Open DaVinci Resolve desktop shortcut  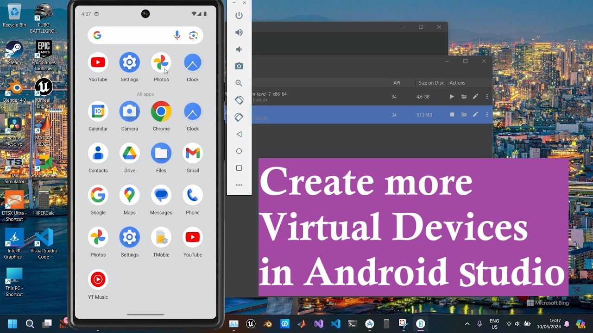point(14,132)
